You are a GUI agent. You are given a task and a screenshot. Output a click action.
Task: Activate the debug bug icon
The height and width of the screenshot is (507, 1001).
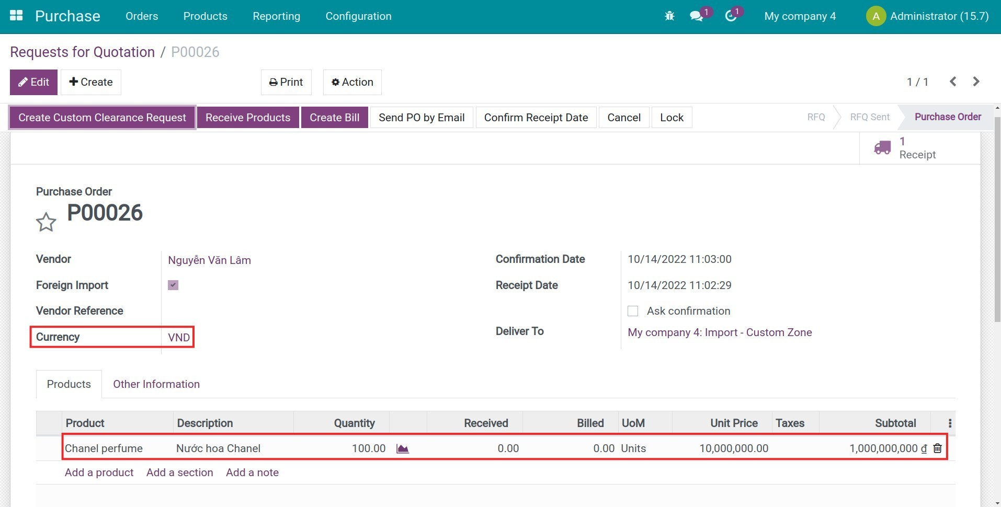tap(669, 16)
